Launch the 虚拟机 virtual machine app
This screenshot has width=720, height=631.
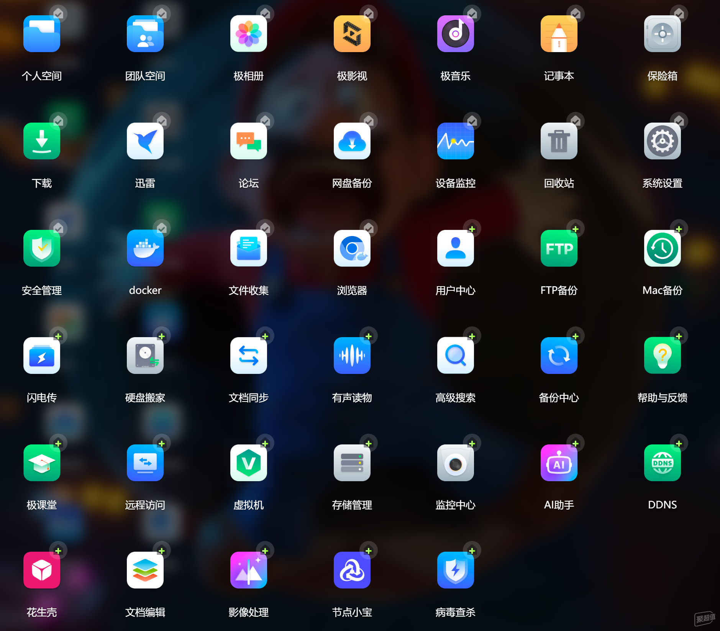[x=249, y=463]
